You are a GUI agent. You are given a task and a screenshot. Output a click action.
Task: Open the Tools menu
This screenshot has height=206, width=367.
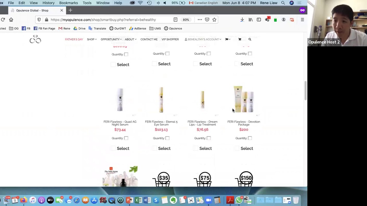87,3
